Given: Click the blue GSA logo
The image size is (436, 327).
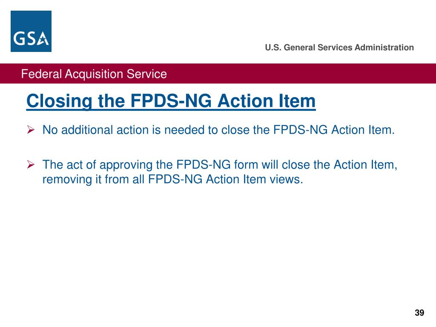Looking at the screenshot, I should tap(31, 31).
